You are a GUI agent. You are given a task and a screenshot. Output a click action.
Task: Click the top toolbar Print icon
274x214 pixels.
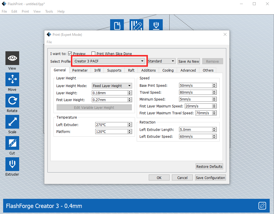(156, 25)
